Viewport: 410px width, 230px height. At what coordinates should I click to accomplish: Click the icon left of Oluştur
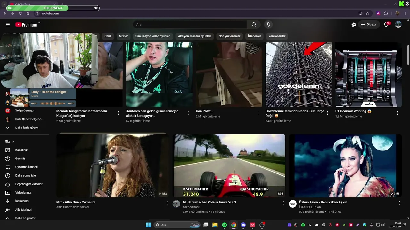click(x=354, y=25)
